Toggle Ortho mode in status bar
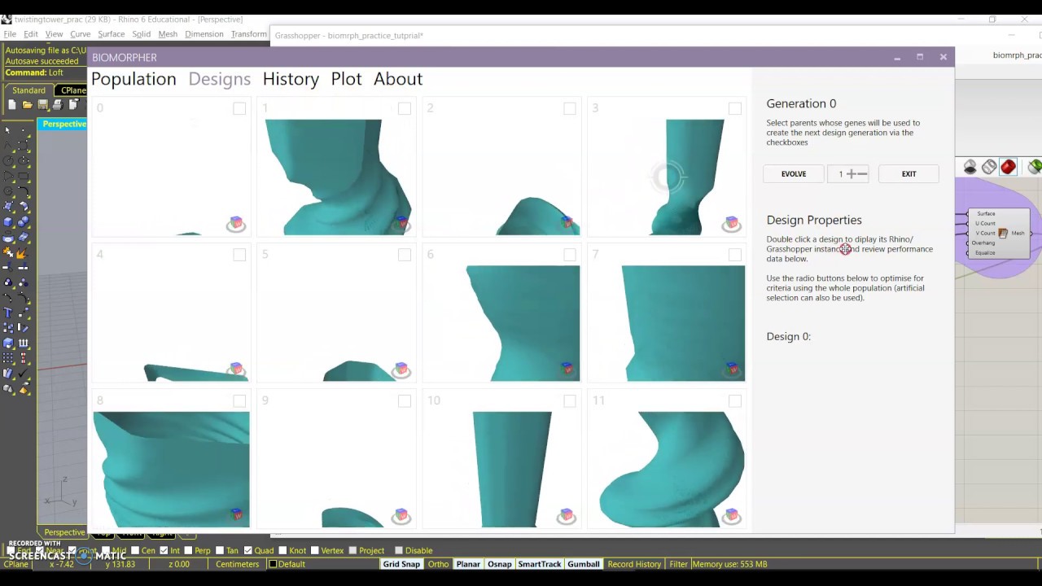 [439, 564]
